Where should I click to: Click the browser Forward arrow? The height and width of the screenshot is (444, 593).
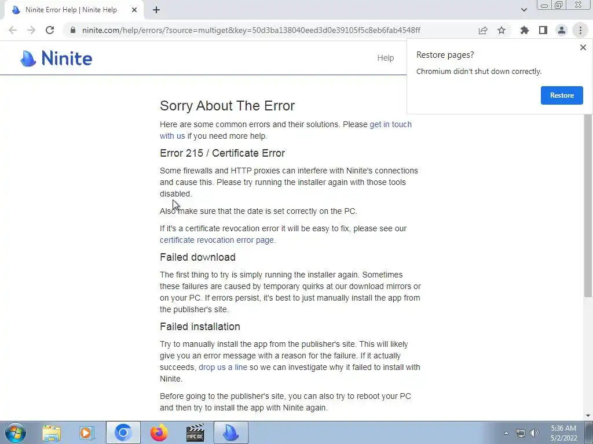(x=31, y=30)
